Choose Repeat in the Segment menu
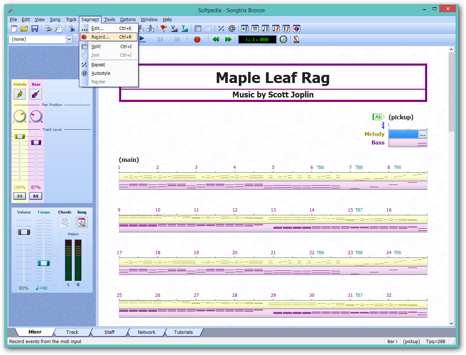Viewport: 466px width, 355px height. coord(109,64)
